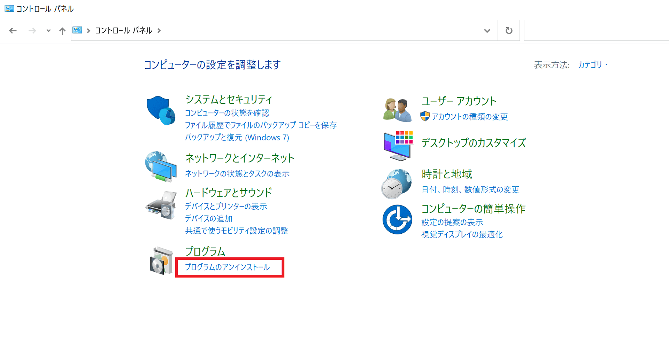Click the User Accounts people icon
Image resolution: width=669 pixels, height=349 pixels.
pyautogui.click(x=397, y=110)
